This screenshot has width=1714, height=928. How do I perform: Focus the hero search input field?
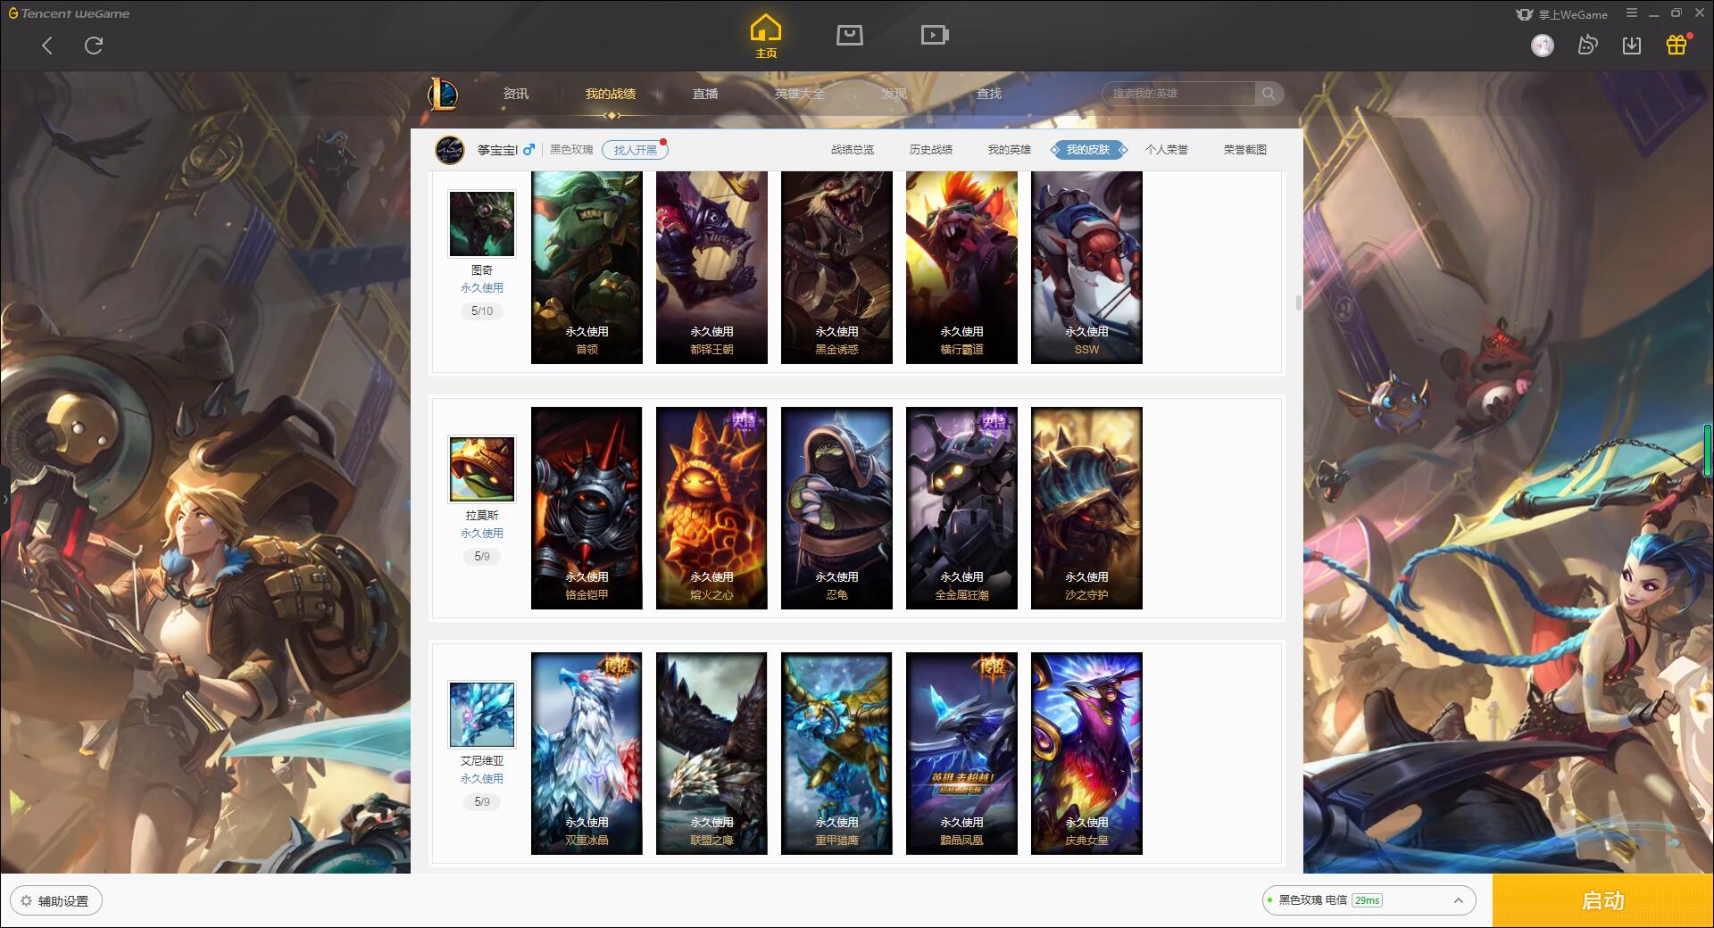click(1180, 94)
